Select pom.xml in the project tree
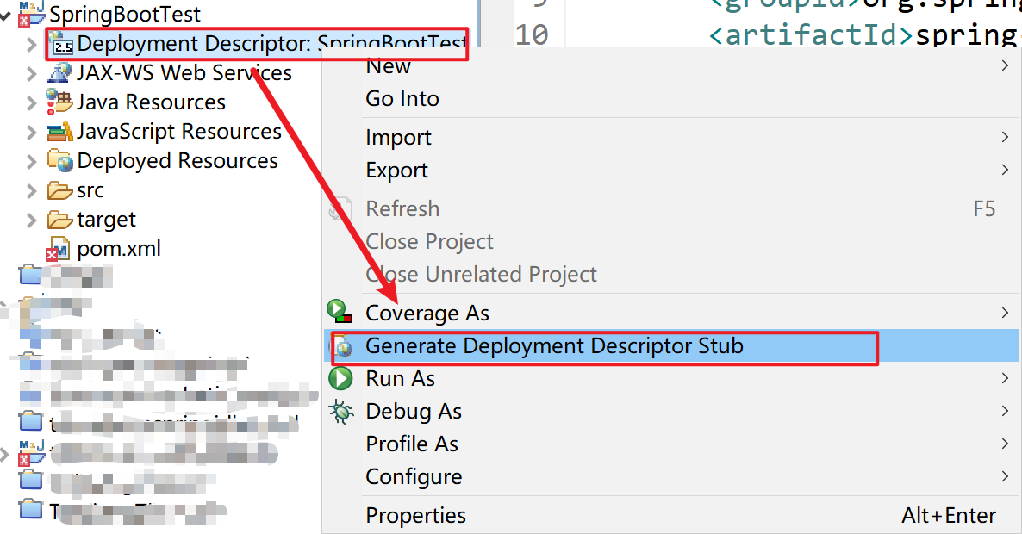The height and width of the screenshot is (534, 1022). pos(118,250)
